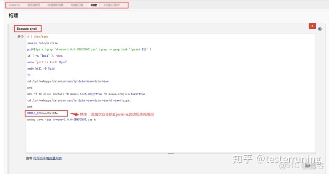Viewport: 329px width, 174px height.
Task: Switch to the 构建环境 tab
Action: 77,5
